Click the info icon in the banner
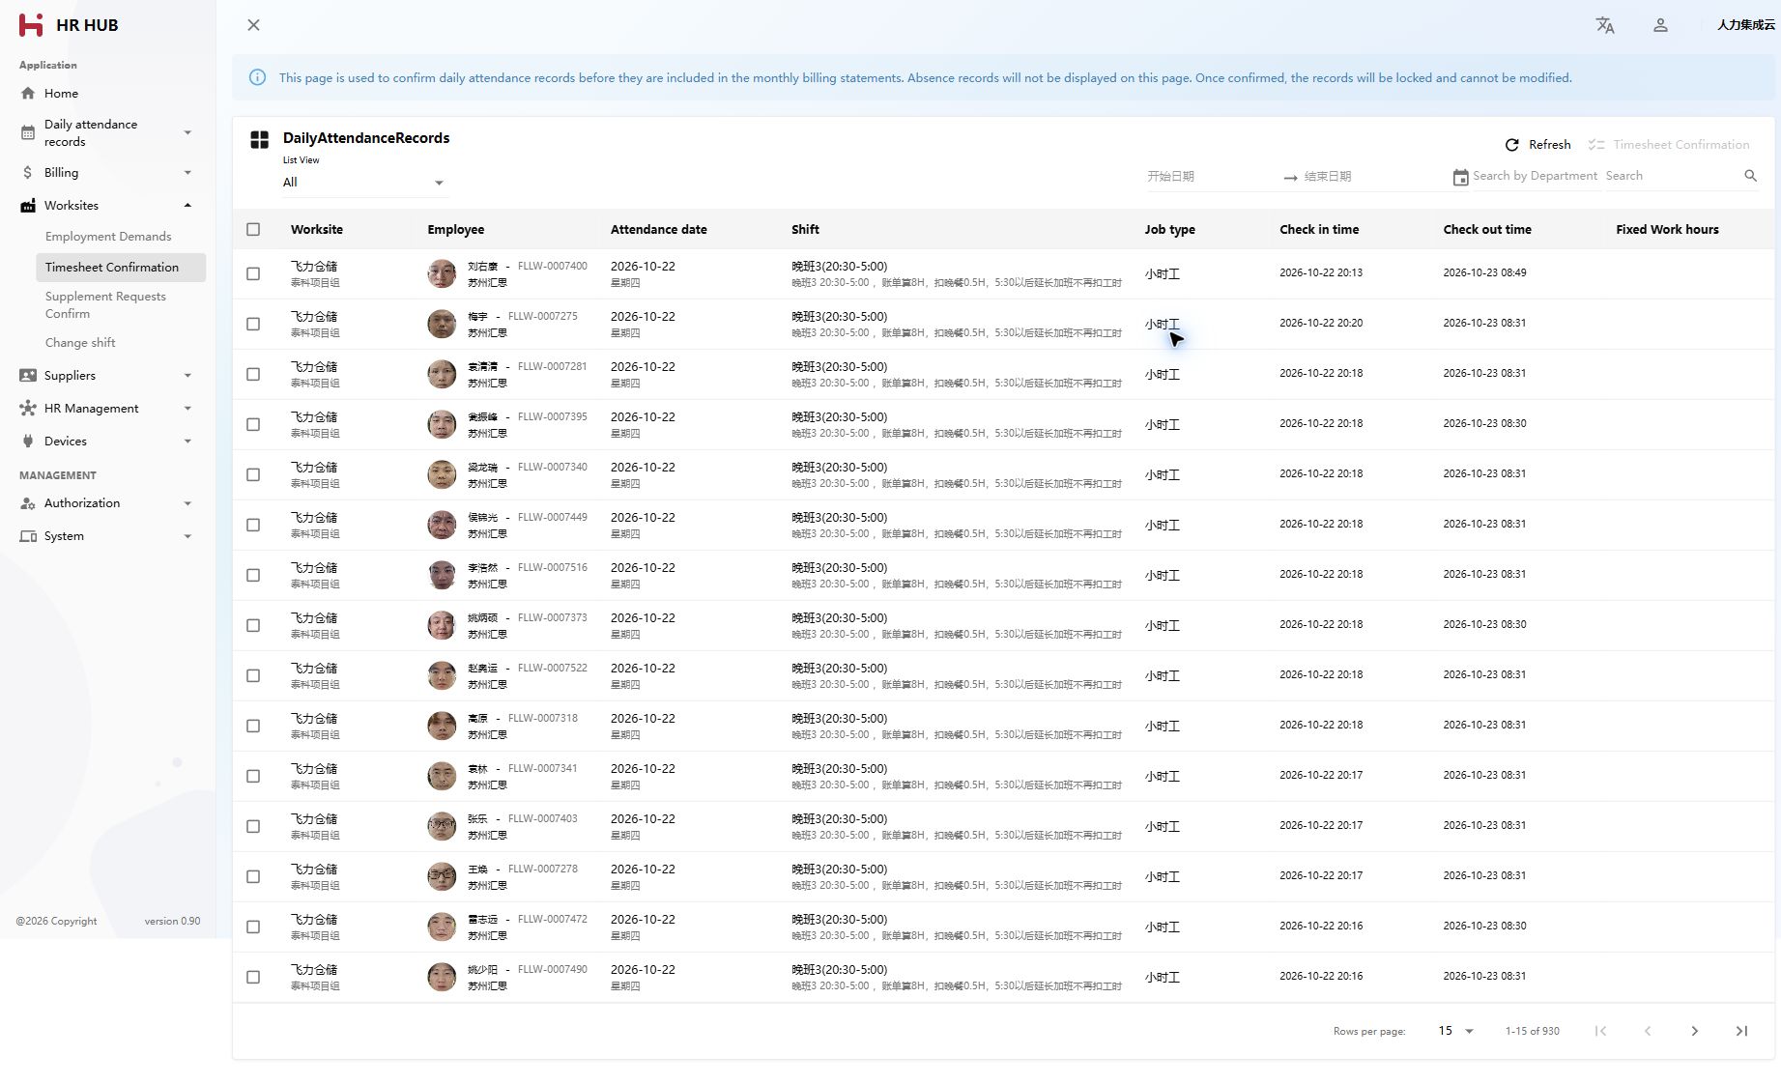This screenshot has width=1781, height=1084. 257,77
